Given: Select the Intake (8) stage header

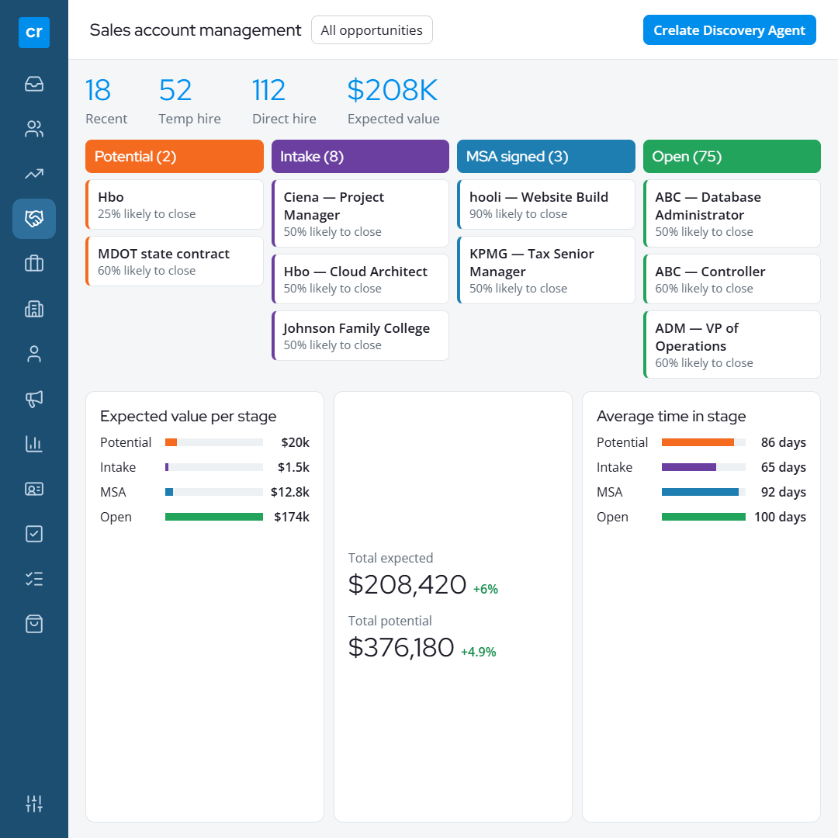Looking at the screenshot, I should pos(360,156).
